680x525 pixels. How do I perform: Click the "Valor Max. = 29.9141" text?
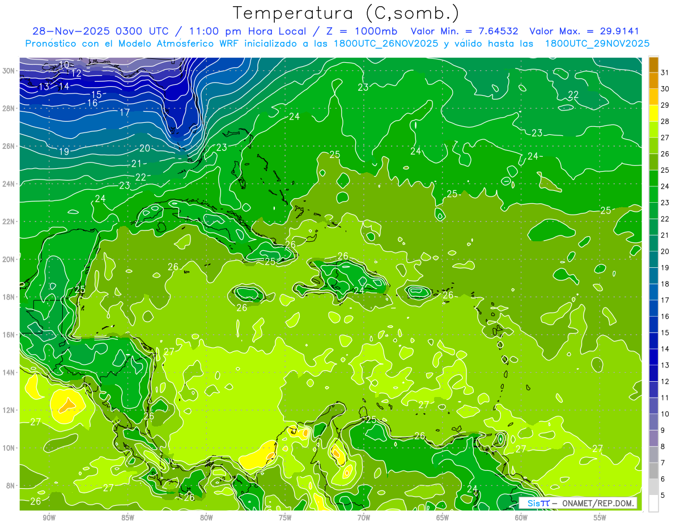point(584,31)
